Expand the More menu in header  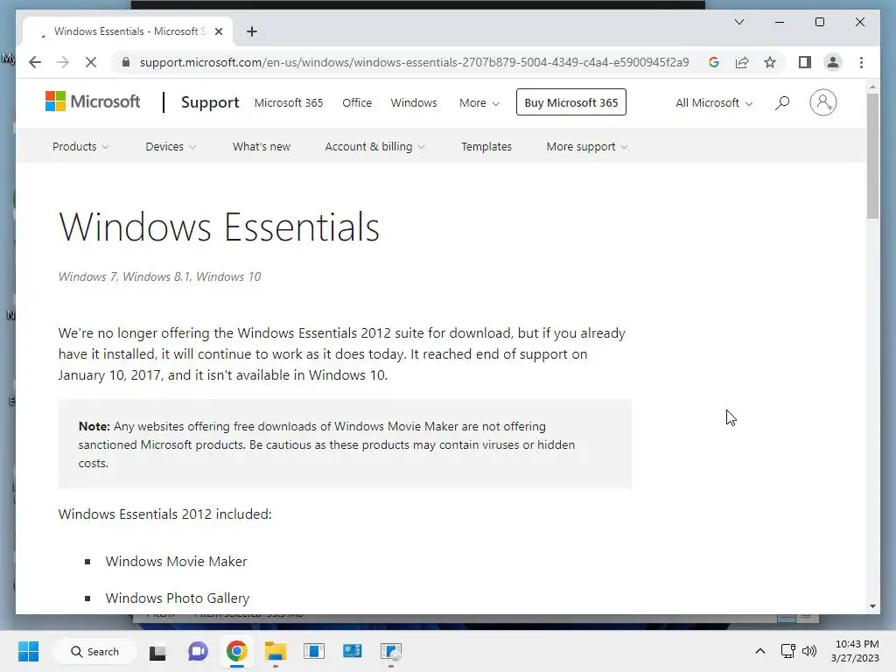click(x=479, y=103)
